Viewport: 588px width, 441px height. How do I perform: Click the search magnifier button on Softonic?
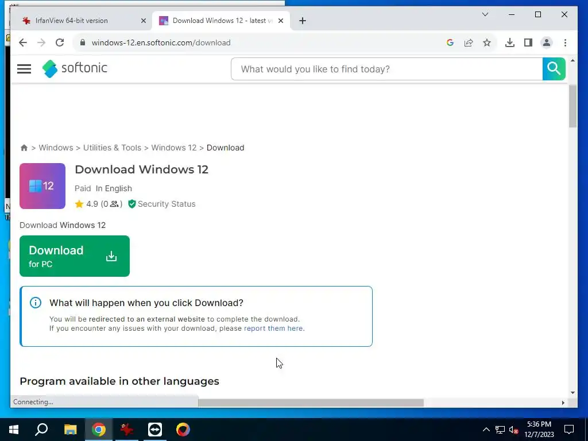pyautogui.click(x=554, y=69)
